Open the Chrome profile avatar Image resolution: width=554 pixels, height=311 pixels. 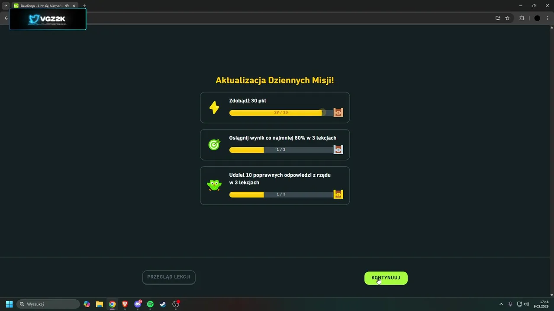point(537,18)
